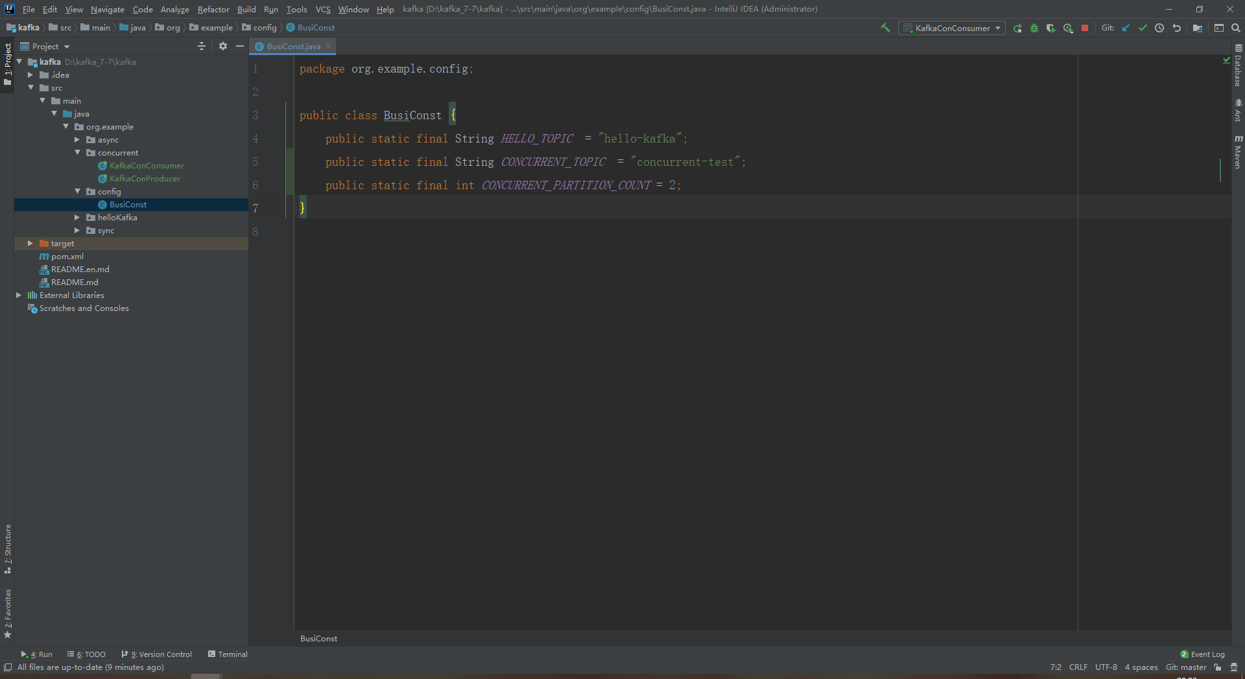Open the Maven tool window on right edge
The height and width of the screenshot is (679, 1245).
[x=1238, y=152]
